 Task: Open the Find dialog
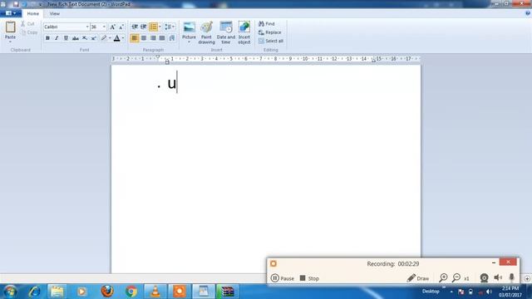pyautogui.click(x=267, y=24)
